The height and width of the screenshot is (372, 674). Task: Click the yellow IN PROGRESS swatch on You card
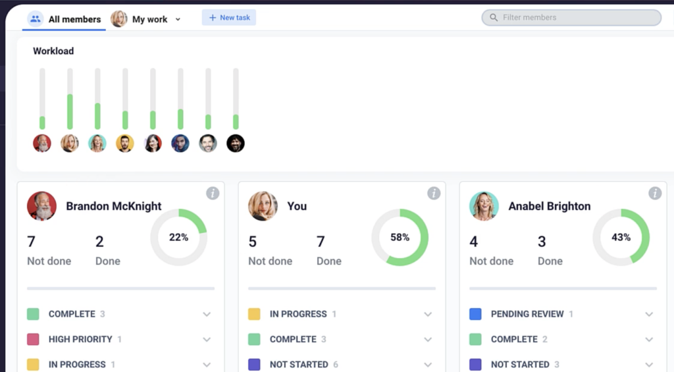coord(254,314)
